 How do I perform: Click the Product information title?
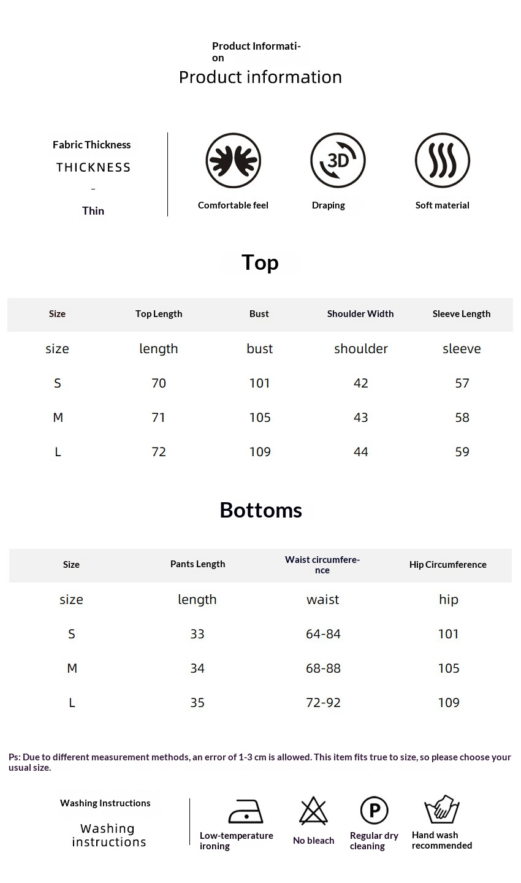point(260,77)
